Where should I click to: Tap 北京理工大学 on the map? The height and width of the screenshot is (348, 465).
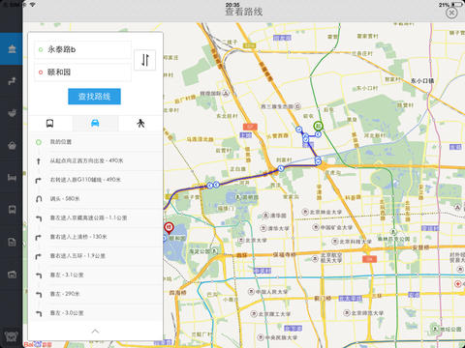[270, 314]
